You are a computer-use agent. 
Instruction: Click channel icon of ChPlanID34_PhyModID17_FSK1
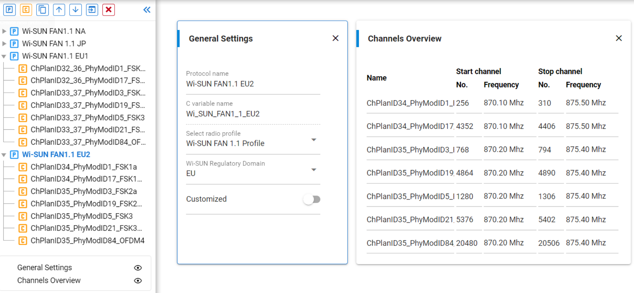coord(23,179)
